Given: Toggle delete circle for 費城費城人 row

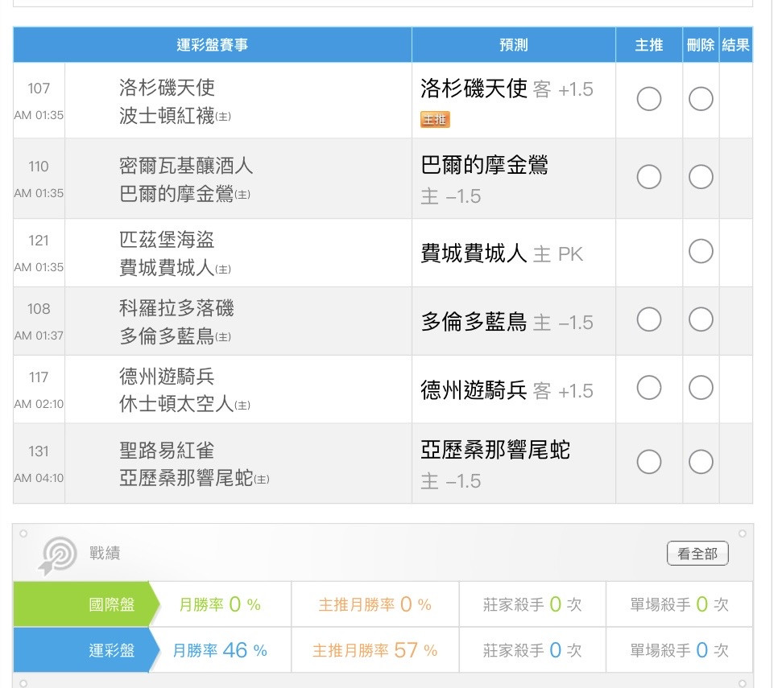Looking at the screenshot, I should (701, 252).
